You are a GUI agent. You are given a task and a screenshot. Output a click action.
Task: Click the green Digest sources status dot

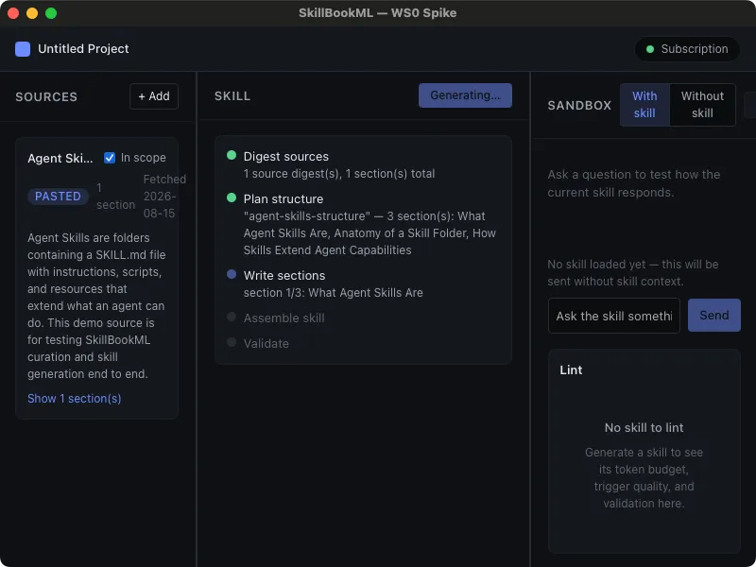coord(232,155)
